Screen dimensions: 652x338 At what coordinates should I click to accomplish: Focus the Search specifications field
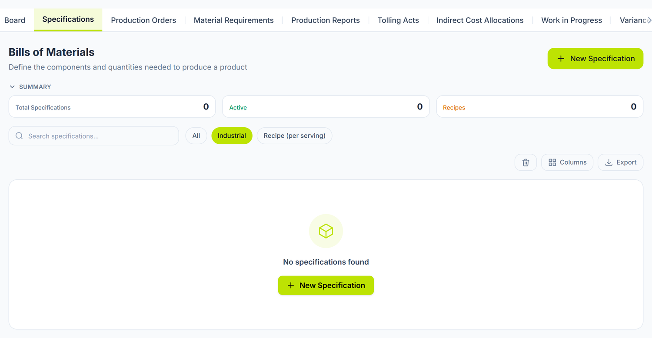point(94,136)
